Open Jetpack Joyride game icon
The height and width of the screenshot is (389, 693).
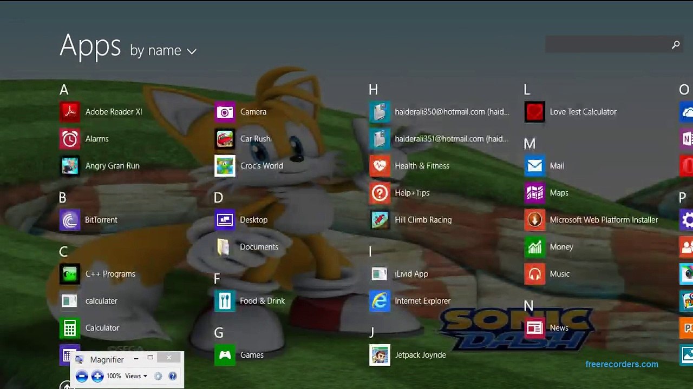380,355
